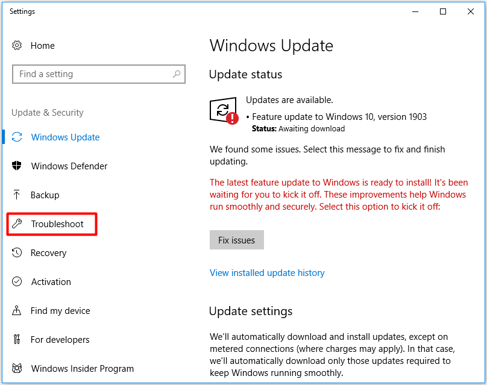The width and height of the screenshot is (487, 385).
Task: Click the Windows Update sync arrows icon
Action: tap(17, 137)
